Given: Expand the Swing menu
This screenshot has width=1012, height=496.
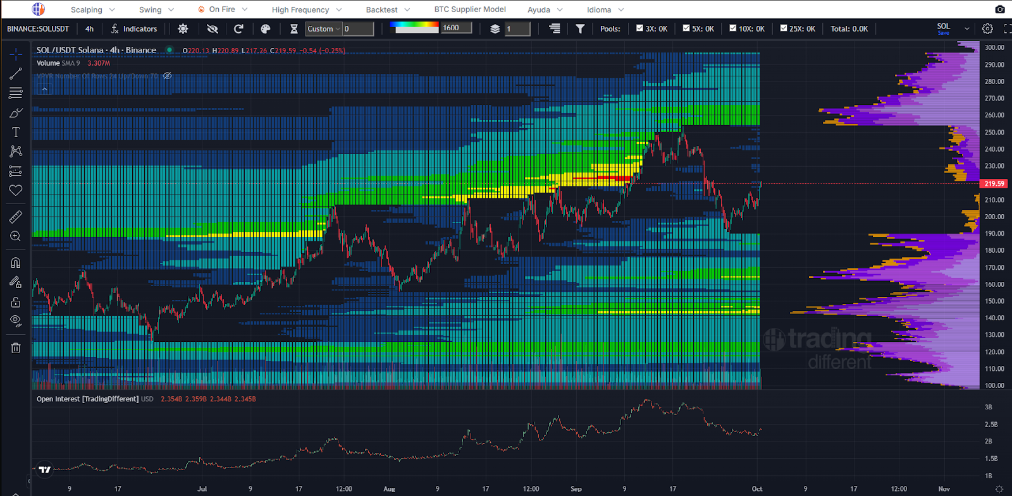Looking at the screenshot, I should coord(156,9).
